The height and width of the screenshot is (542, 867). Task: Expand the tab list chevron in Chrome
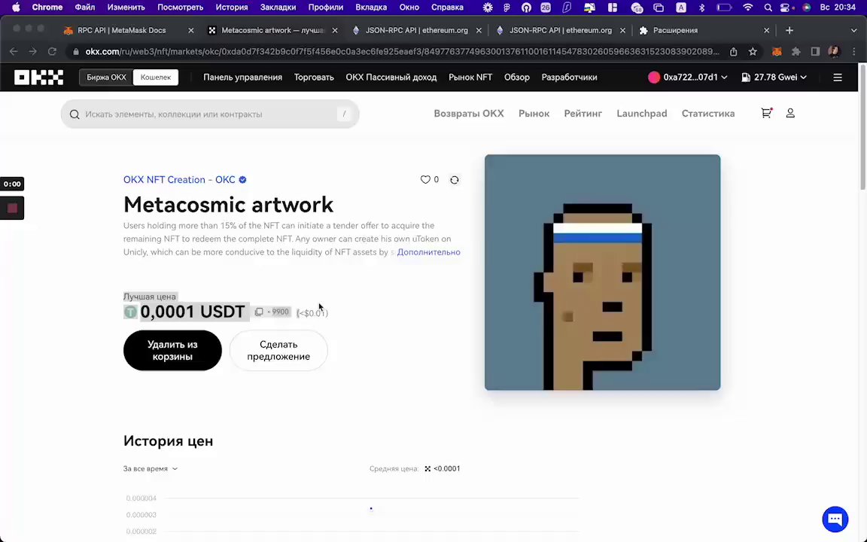(x=853, y=30)
